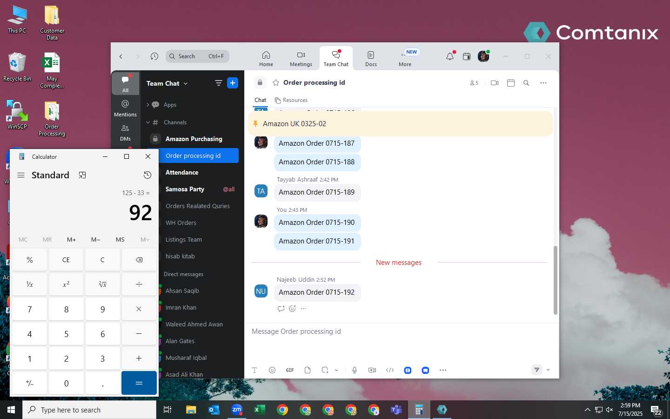Screen dimensions: 670x419
Task: Click Calculator memory store MS button
Action: click(x=120, y=240)
